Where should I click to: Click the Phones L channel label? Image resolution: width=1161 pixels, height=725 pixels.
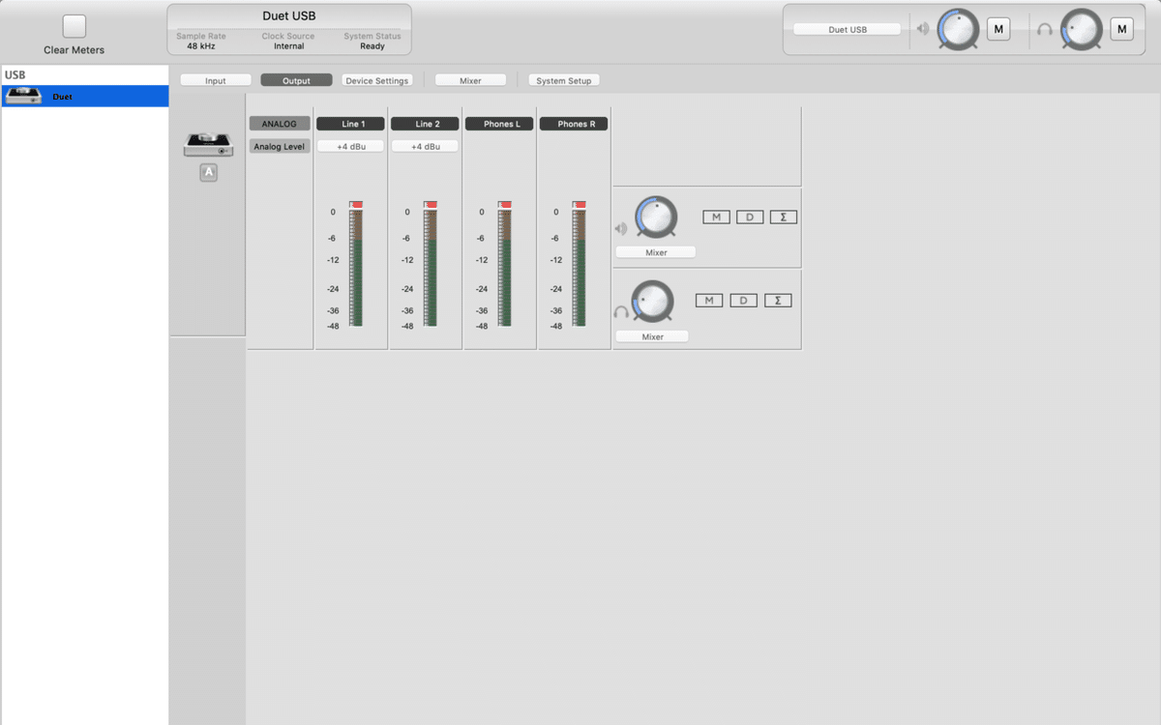click(x=499, y=124)
